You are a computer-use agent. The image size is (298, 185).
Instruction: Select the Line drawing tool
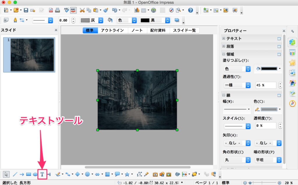tap(15, 174)
